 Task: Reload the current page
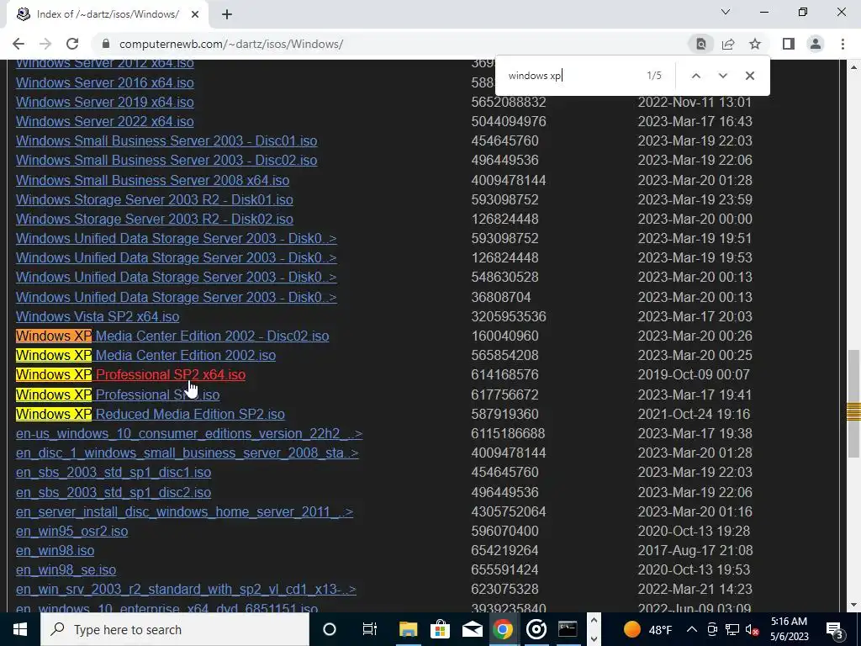pos(72,44)
